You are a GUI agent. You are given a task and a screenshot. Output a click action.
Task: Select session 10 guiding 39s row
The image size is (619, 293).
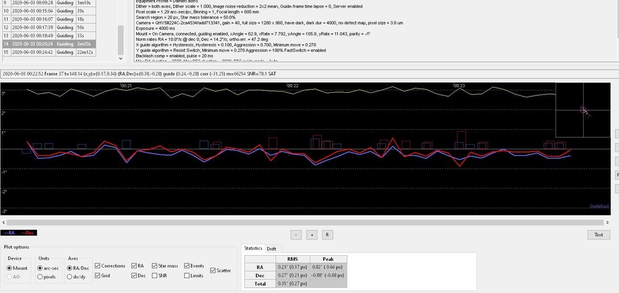tap(48, 11)
